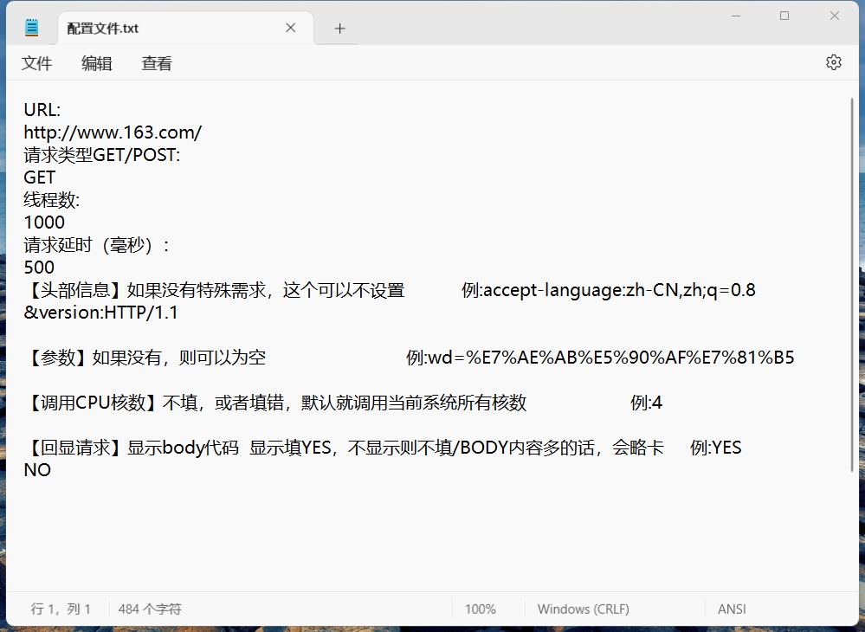This screenshot has width=865, height=632.
Task: Maximize the Notepad window
Action: click(784, 16)
